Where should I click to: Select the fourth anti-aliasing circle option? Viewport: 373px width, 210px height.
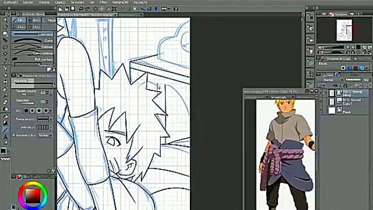45,110
